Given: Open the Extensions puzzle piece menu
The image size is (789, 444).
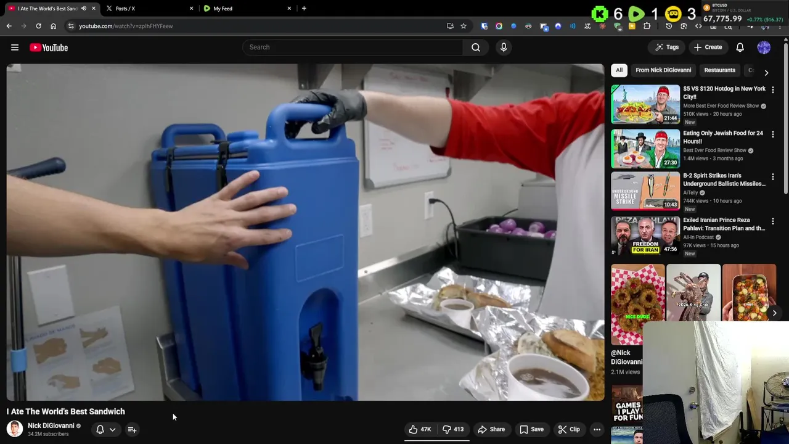Looking at the screenshot, I should tap(647, 26).
